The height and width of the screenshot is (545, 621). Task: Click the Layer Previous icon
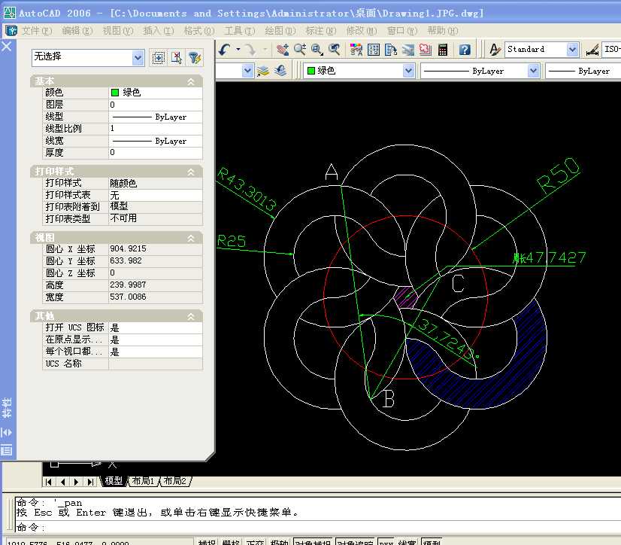coord(280,71)
